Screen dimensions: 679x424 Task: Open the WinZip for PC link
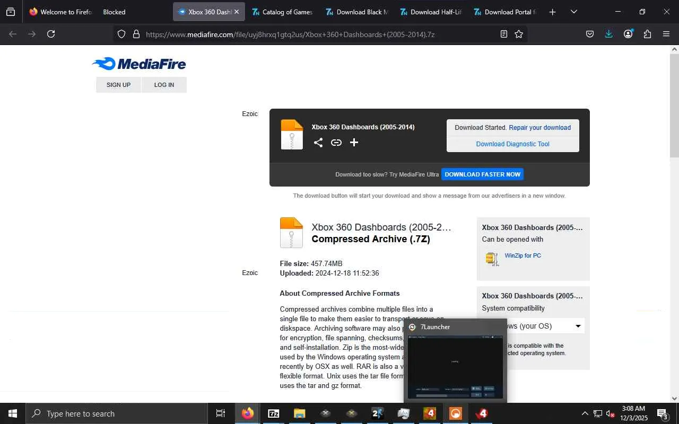(x=523, y=255)
